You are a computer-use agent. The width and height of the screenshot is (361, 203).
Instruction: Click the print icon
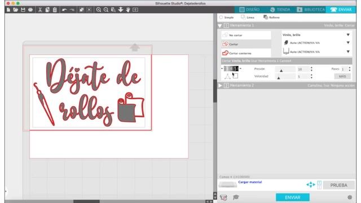tap(30, 10)
